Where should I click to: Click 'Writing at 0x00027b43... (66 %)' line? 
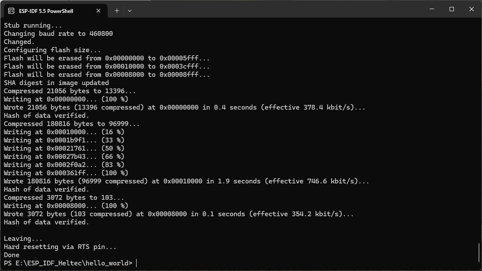click(64, 157)
